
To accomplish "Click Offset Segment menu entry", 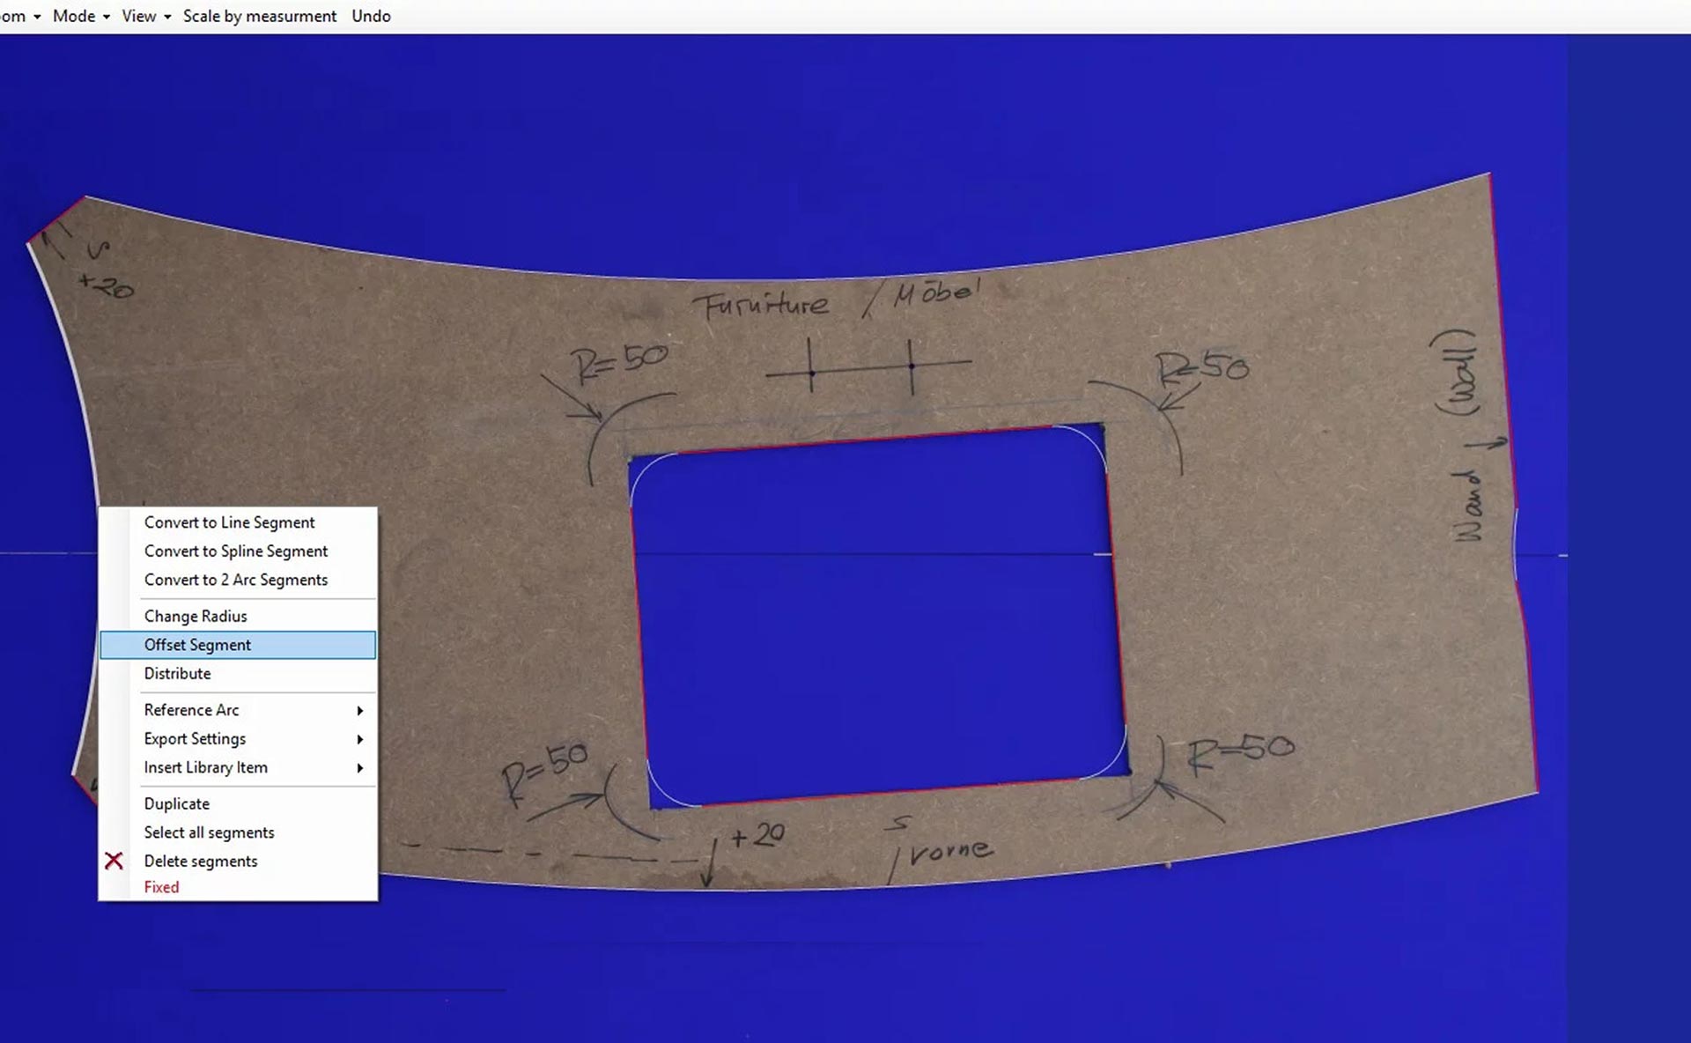I will pyautogui.click(x=197, y=645).
